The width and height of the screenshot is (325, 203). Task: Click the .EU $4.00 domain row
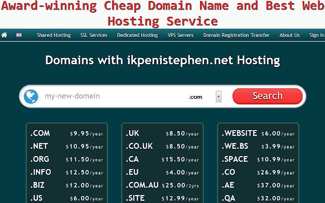(x=162, y=172)
